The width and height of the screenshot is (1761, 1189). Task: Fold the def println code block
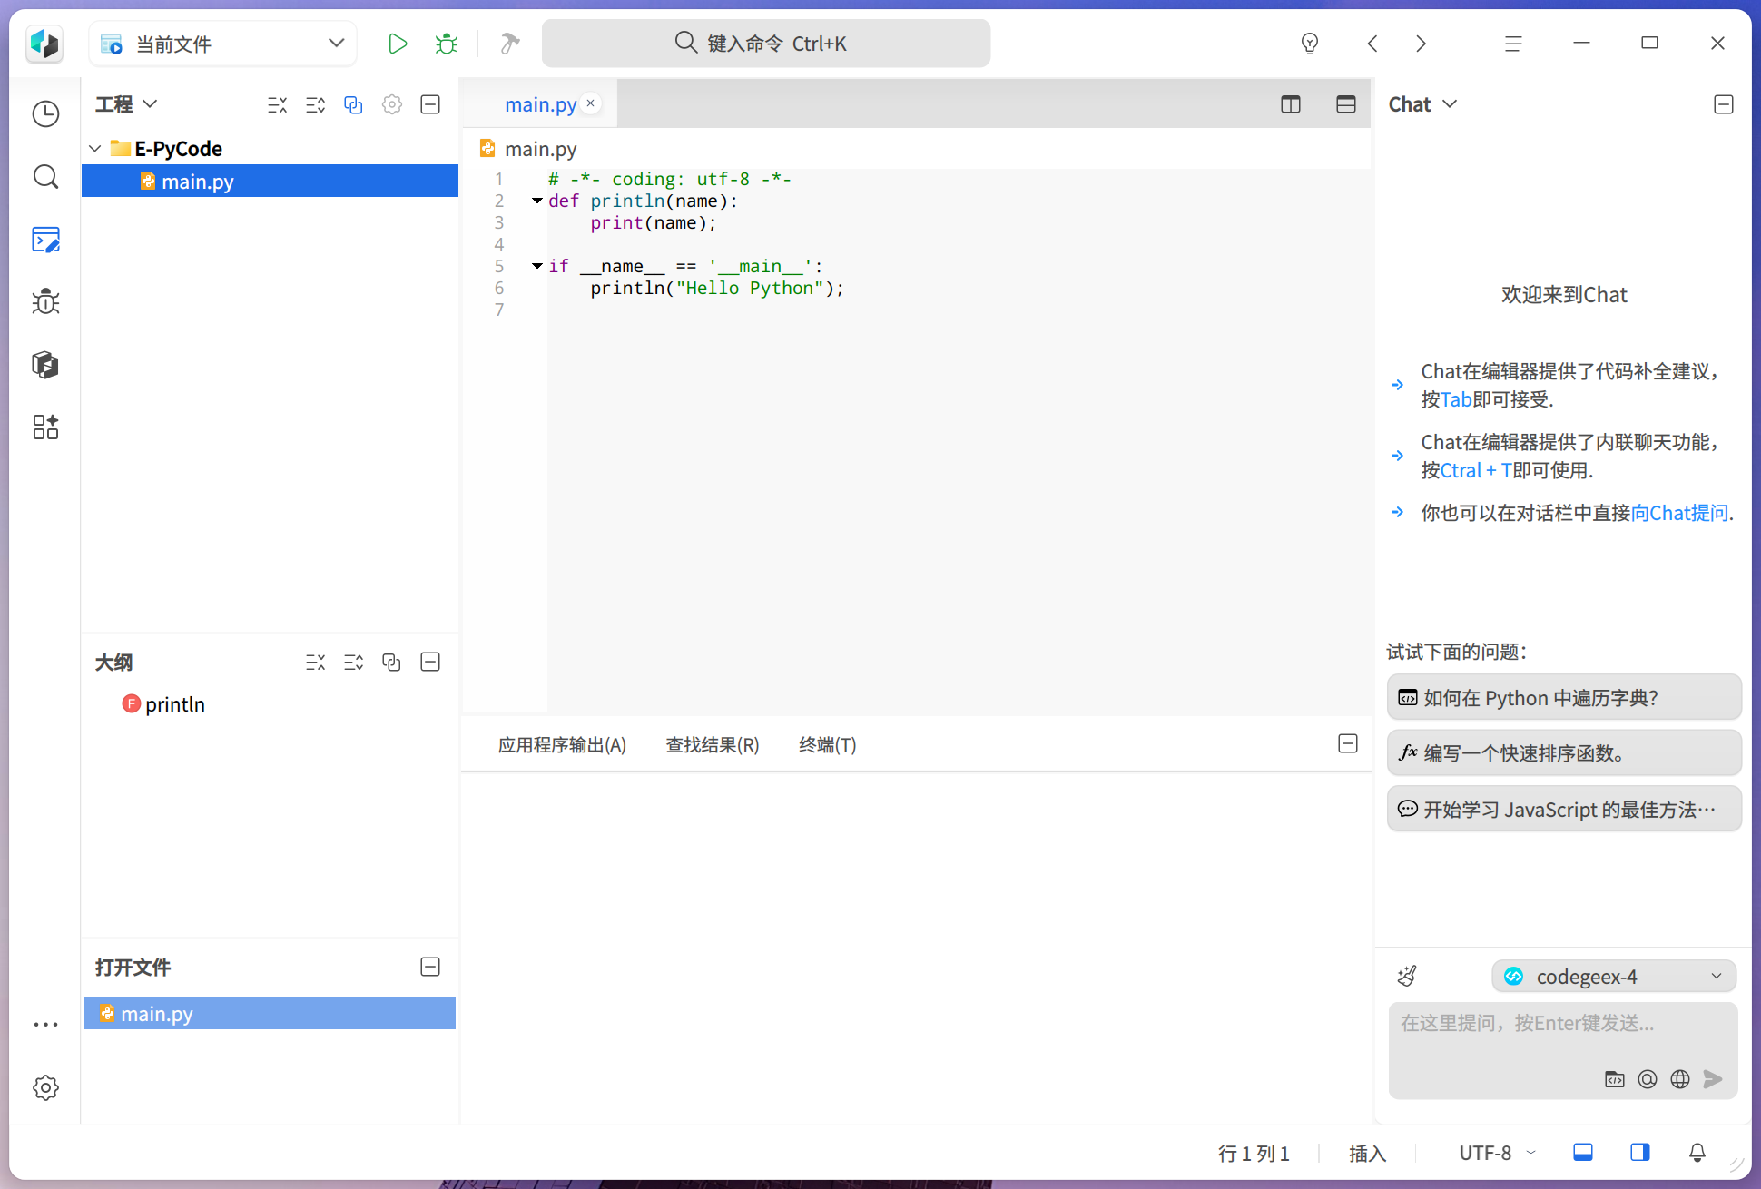[x=537, y=201]
